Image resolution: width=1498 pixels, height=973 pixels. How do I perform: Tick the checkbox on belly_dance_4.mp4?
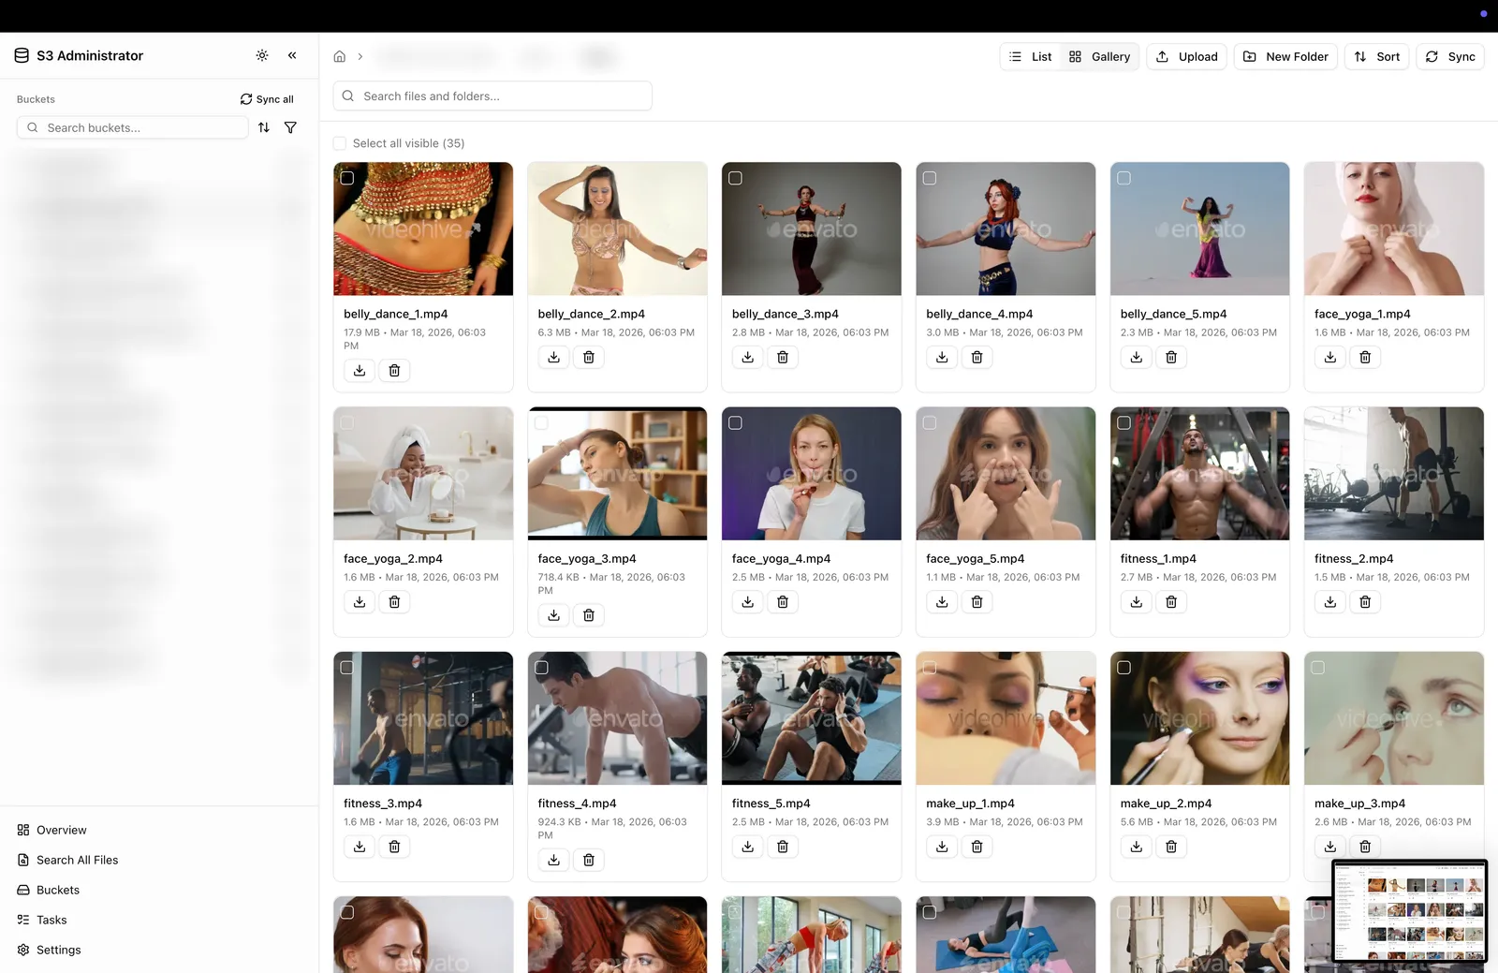[930, 178]
